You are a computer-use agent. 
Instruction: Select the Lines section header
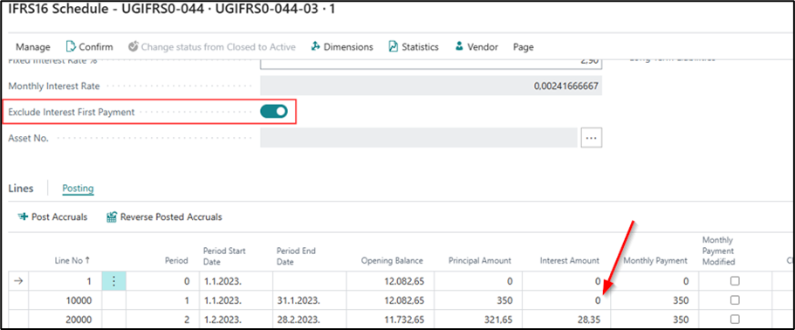click(x=21, y=189)
